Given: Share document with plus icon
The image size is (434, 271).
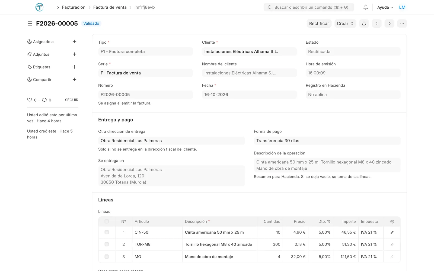Looking at the screenshot, I should tap(74, 79).
